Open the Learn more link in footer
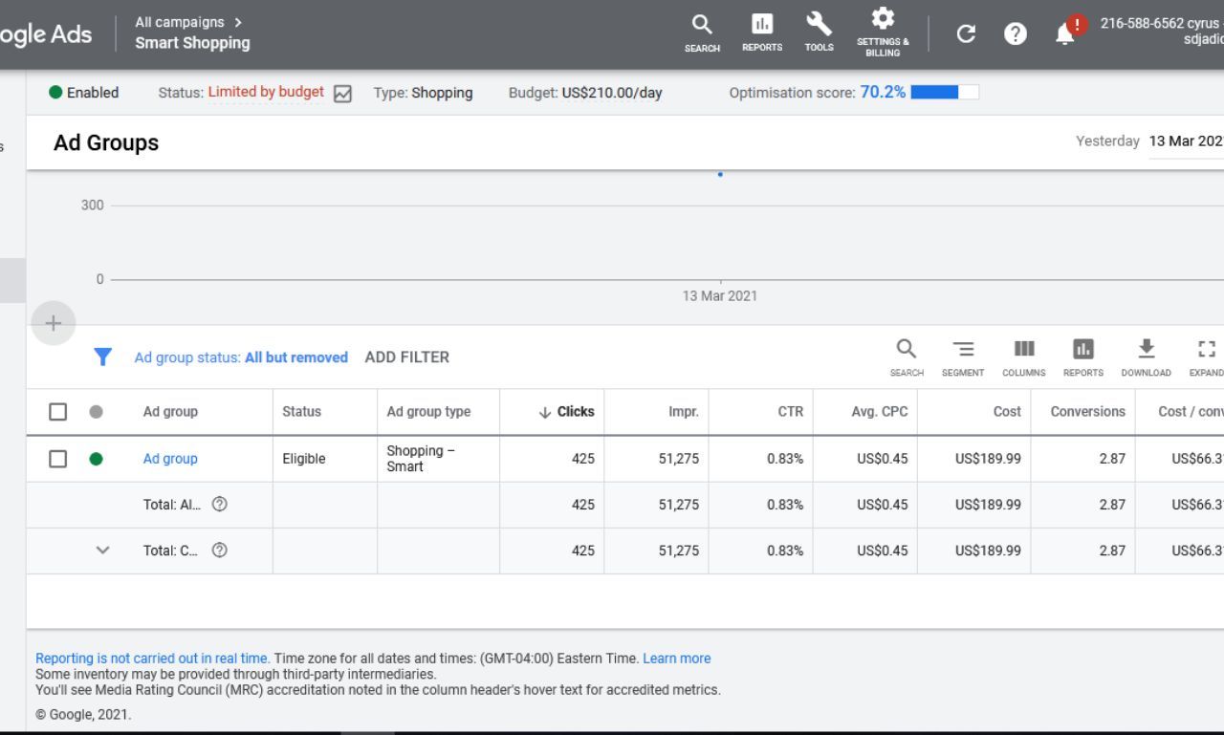 677,659
